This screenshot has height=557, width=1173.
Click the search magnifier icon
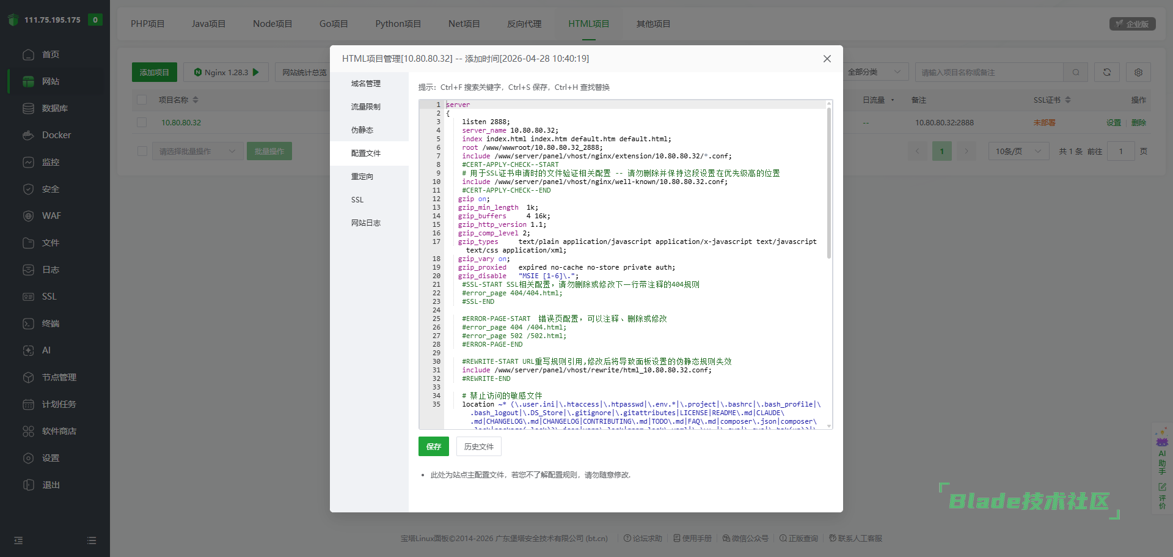[x=1075, y=72]
